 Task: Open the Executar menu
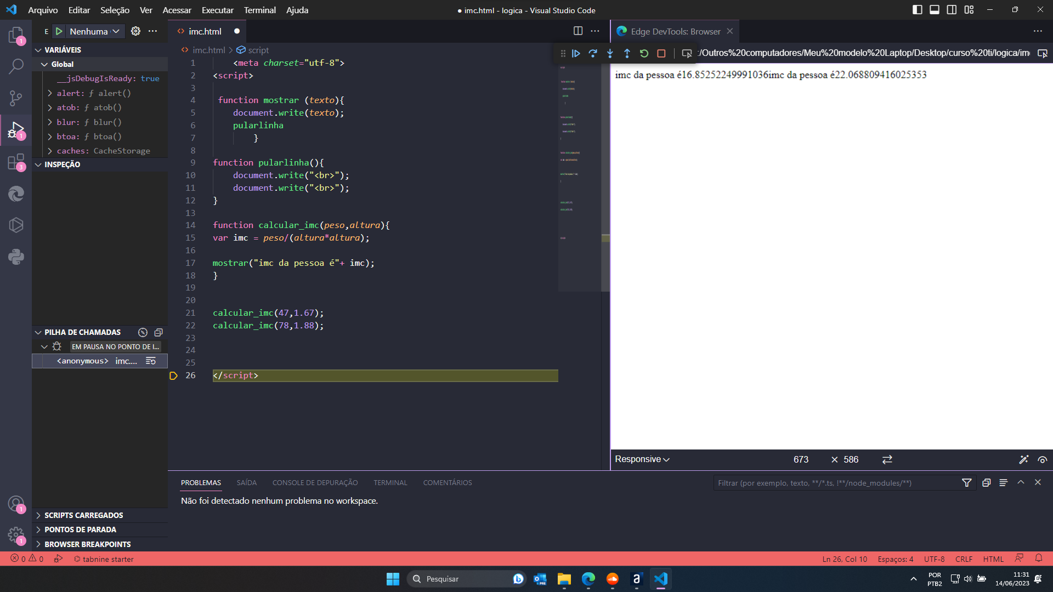click(x=217, y=10)
